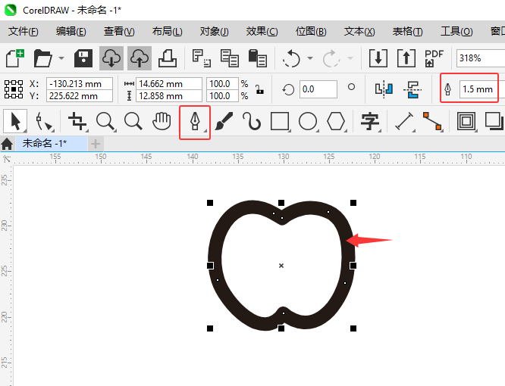This screenshot has width=505, height=386.
Task: Select the Drop Shadow tool
Action: point(494,121)
